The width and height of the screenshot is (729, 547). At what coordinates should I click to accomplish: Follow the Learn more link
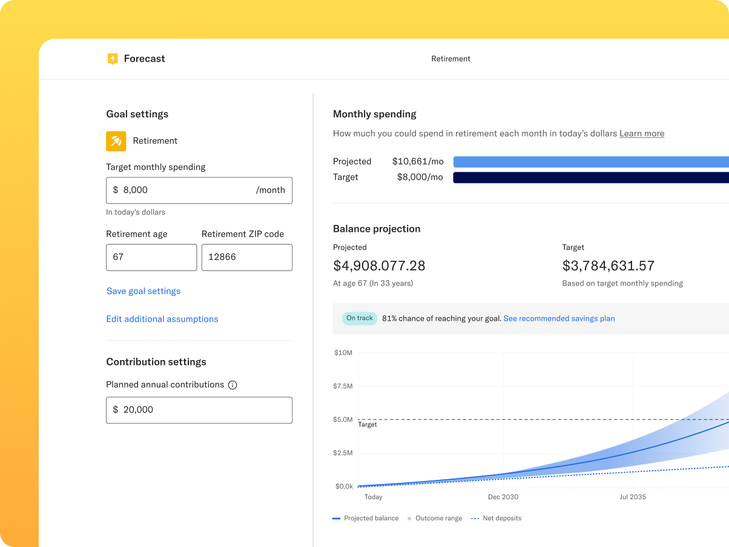pyautogui.click(x=642, y=134)
